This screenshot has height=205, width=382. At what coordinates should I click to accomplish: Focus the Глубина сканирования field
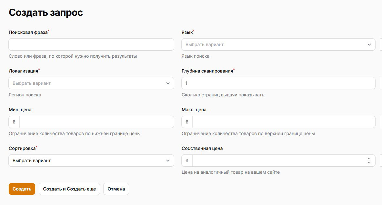tap(278, 83)
